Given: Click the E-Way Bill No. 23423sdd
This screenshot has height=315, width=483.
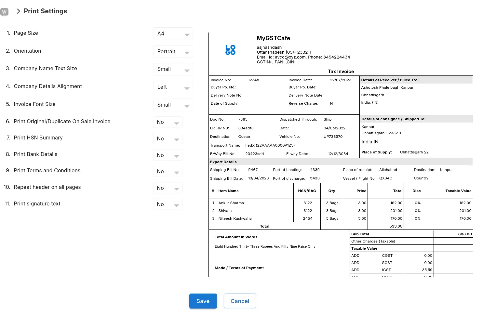Looking at the screenshot, I should tap(254, 154).
